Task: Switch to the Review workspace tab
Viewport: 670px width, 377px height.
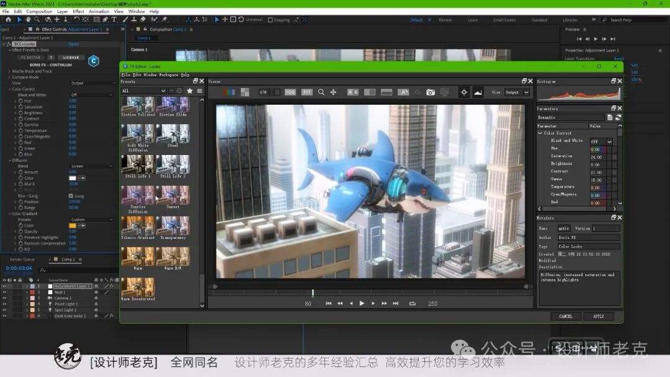Action: click(445, 20)
